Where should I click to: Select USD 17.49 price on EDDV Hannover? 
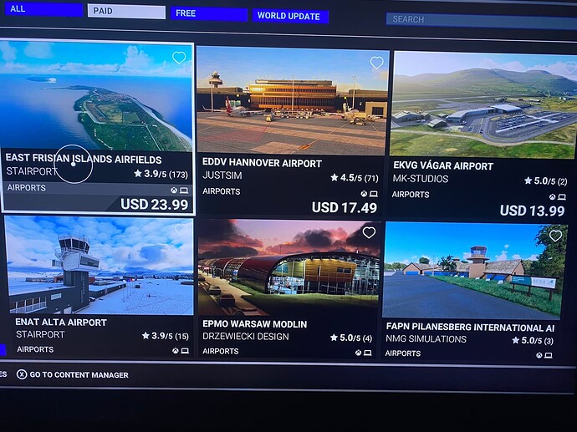345,208
